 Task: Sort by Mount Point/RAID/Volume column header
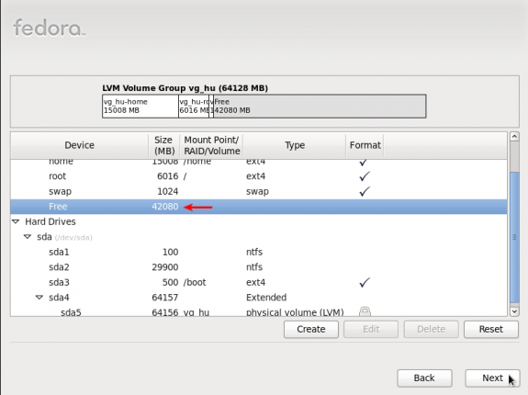[x=211, y=145]
